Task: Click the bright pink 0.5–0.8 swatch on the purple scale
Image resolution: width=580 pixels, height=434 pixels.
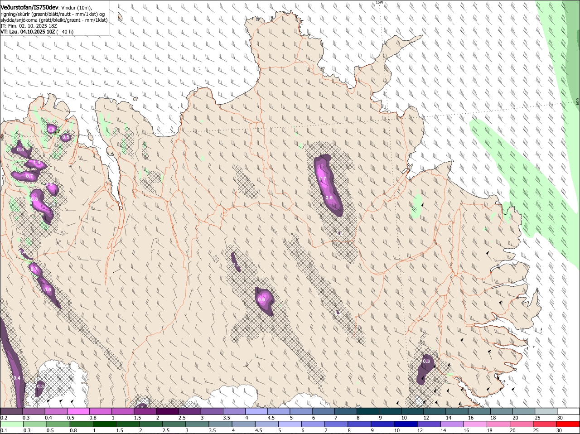Action: click(78, 411)
